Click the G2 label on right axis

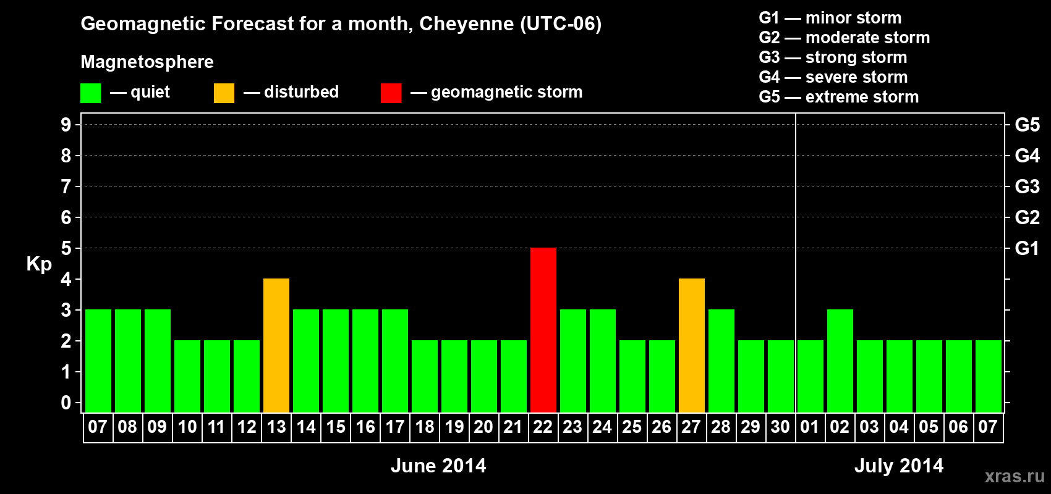click(x=1027, y=217)
